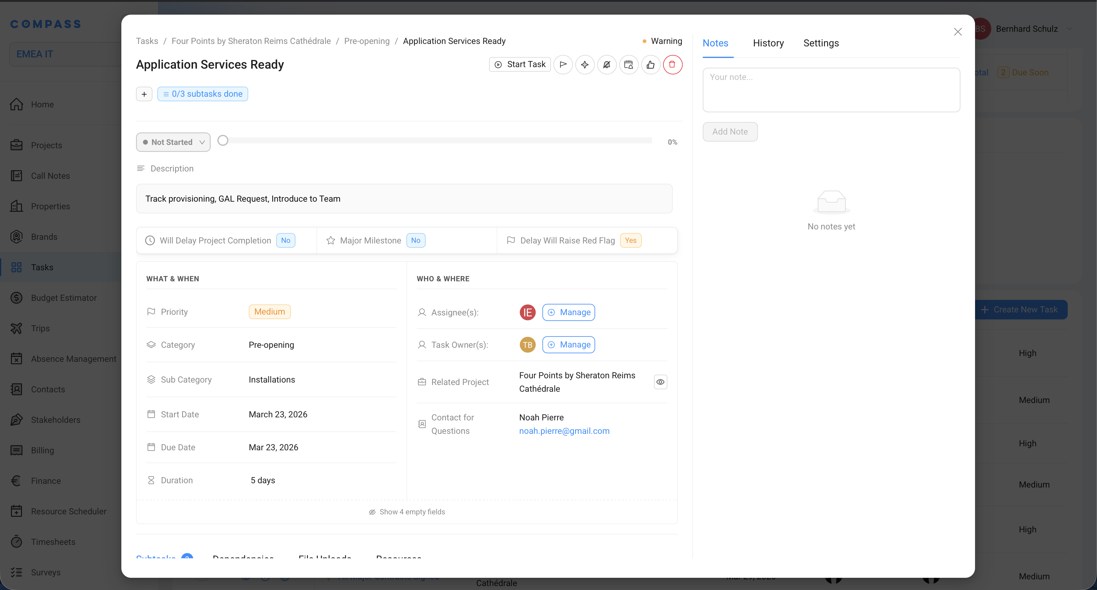The height and width of the screenshot is (590, 1097).
Task: Click Manage for Assignee(s)
Action: pos(569,313)
